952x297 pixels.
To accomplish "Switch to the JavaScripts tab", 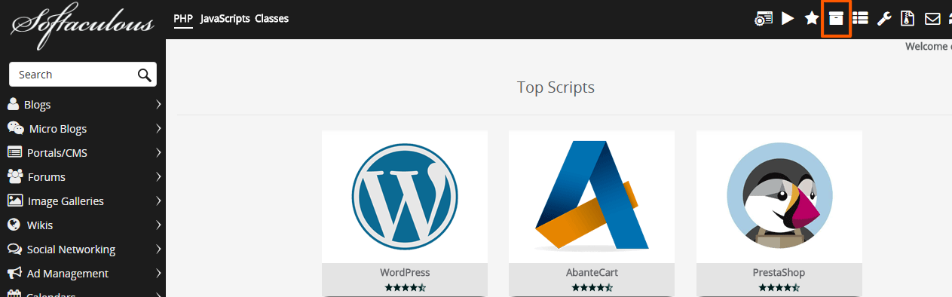I will 225,19.
